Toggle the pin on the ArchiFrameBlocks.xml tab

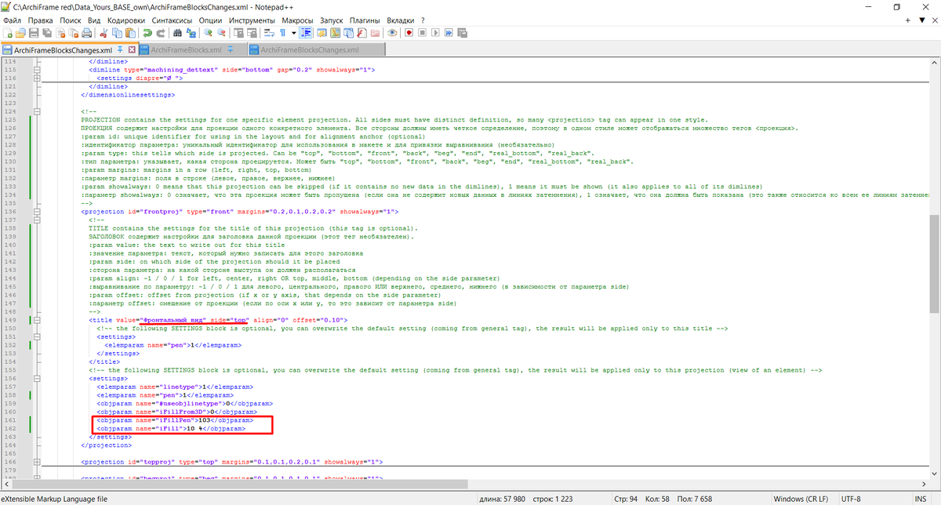click(x=231, y=49)
